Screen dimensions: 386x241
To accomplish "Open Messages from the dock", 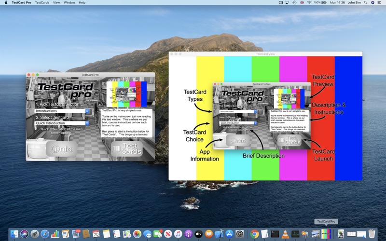I will click(148, 234).
